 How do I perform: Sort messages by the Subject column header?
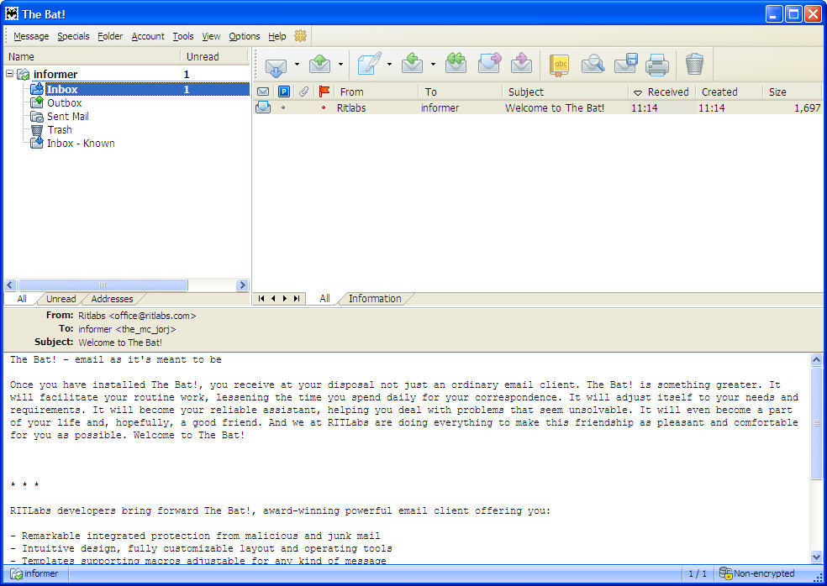point(566,92)
